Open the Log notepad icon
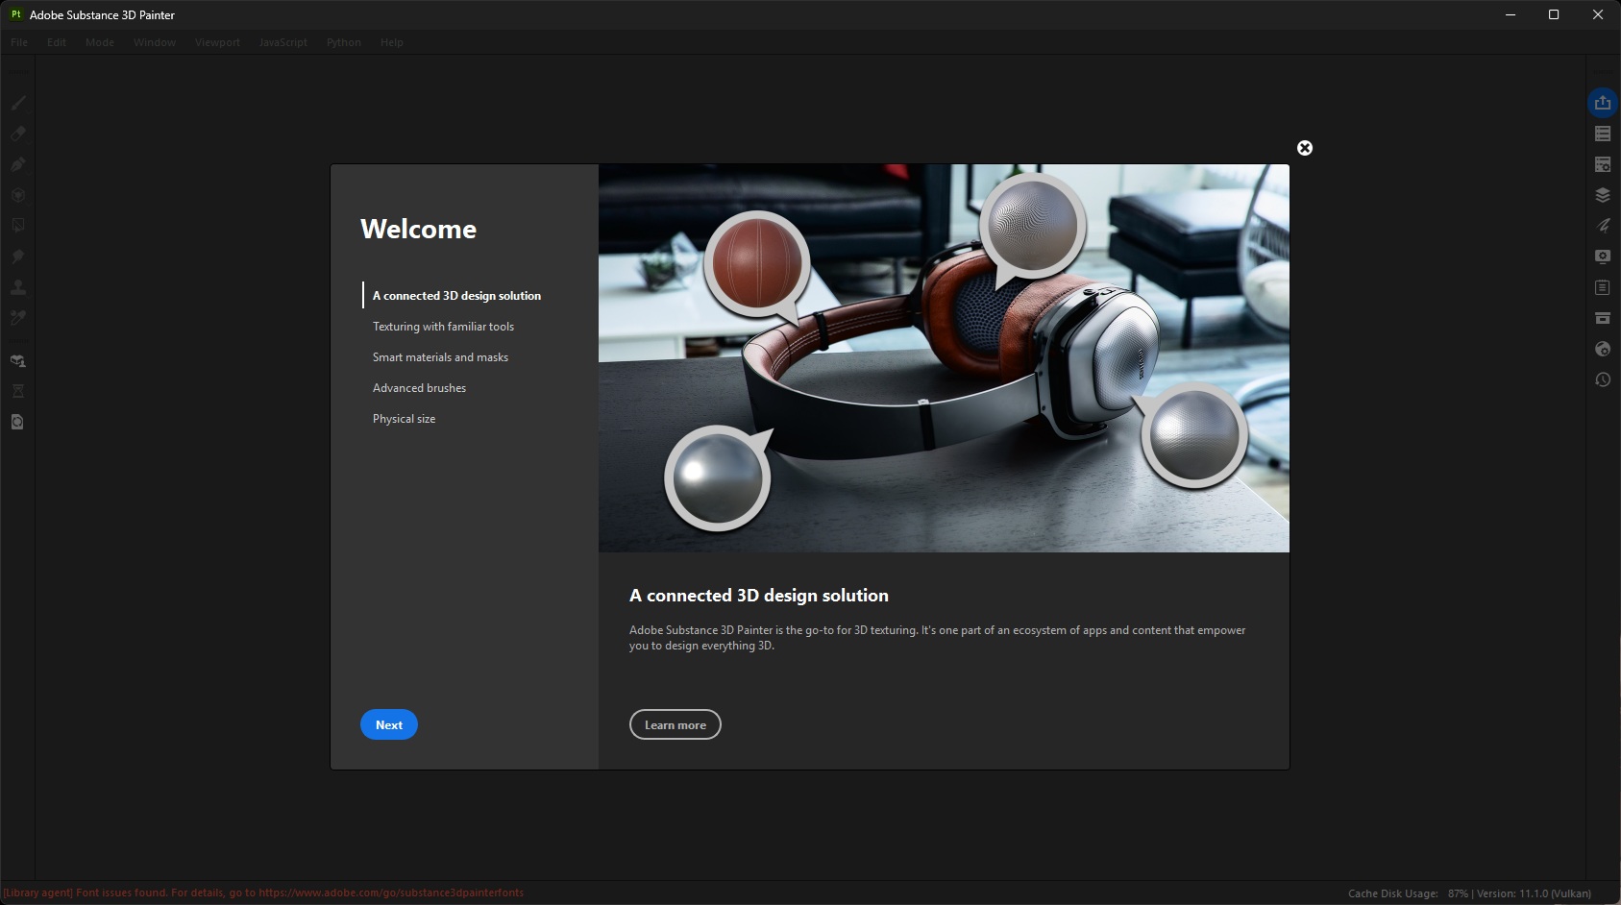Screen dimensions: 1621x905 pos(1602,287)
